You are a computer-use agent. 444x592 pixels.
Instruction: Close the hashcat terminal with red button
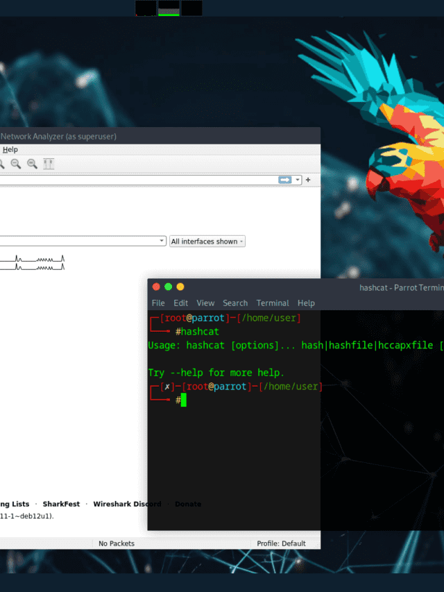click(156, 287)
